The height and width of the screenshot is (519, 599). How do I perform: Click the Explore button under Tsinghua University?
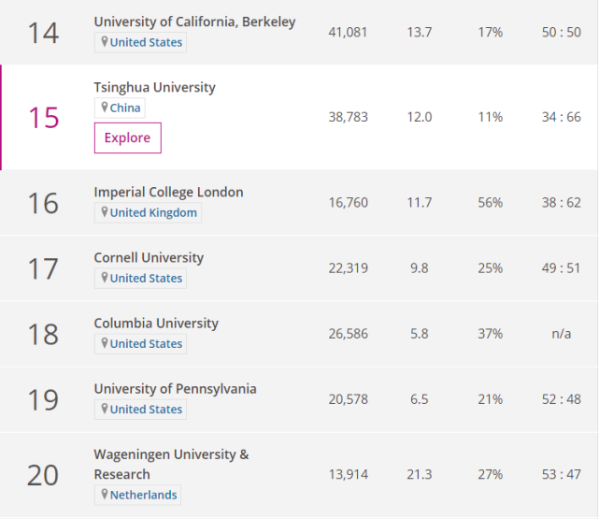click(x=127, y=138)
